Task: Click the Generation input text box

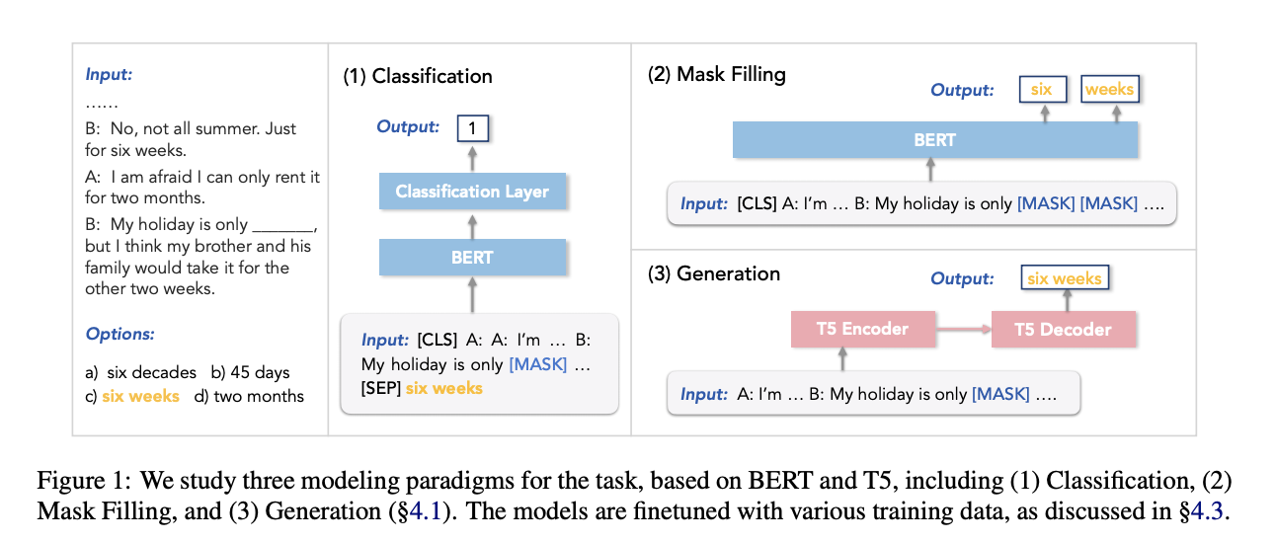Action: (x=873, y=394)
